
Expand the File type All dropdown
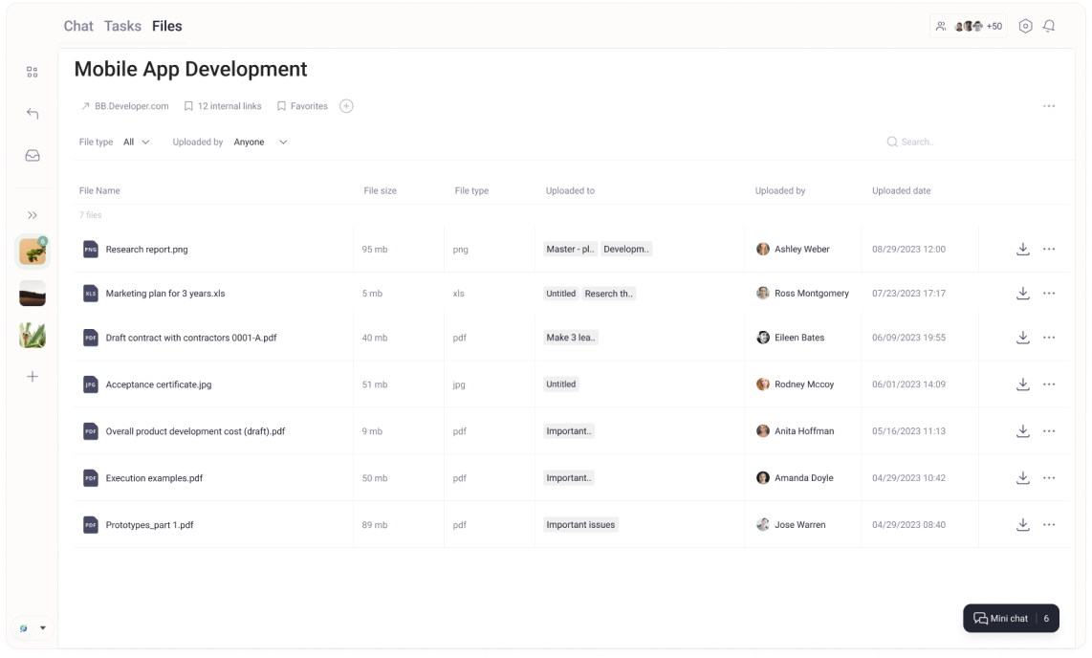tap(137, 142)
